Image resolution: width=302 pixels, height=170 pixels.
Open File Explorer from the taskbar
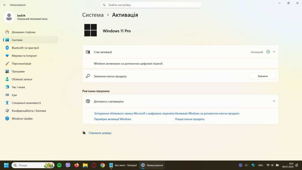point(85,165)
